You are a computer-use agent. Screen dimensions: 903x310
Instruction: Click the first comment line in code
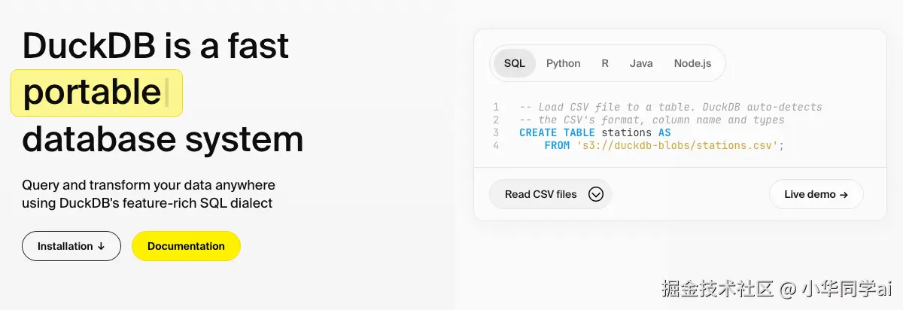(x=670, y=107)
